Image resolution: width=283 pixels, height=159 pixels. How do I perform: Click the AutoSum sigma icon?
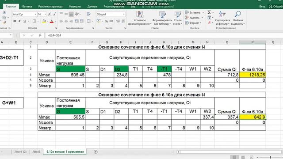point(209,12)
